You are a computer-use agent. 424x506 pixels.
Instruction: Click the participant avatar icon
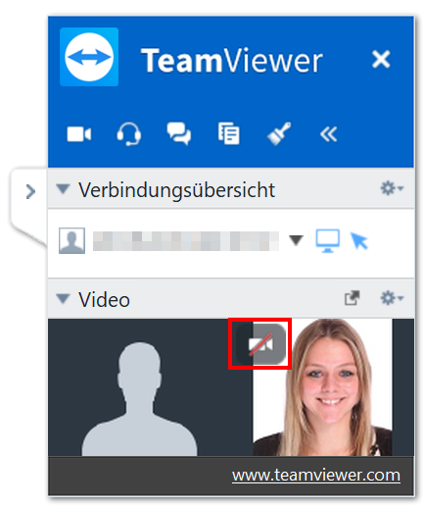71,241
